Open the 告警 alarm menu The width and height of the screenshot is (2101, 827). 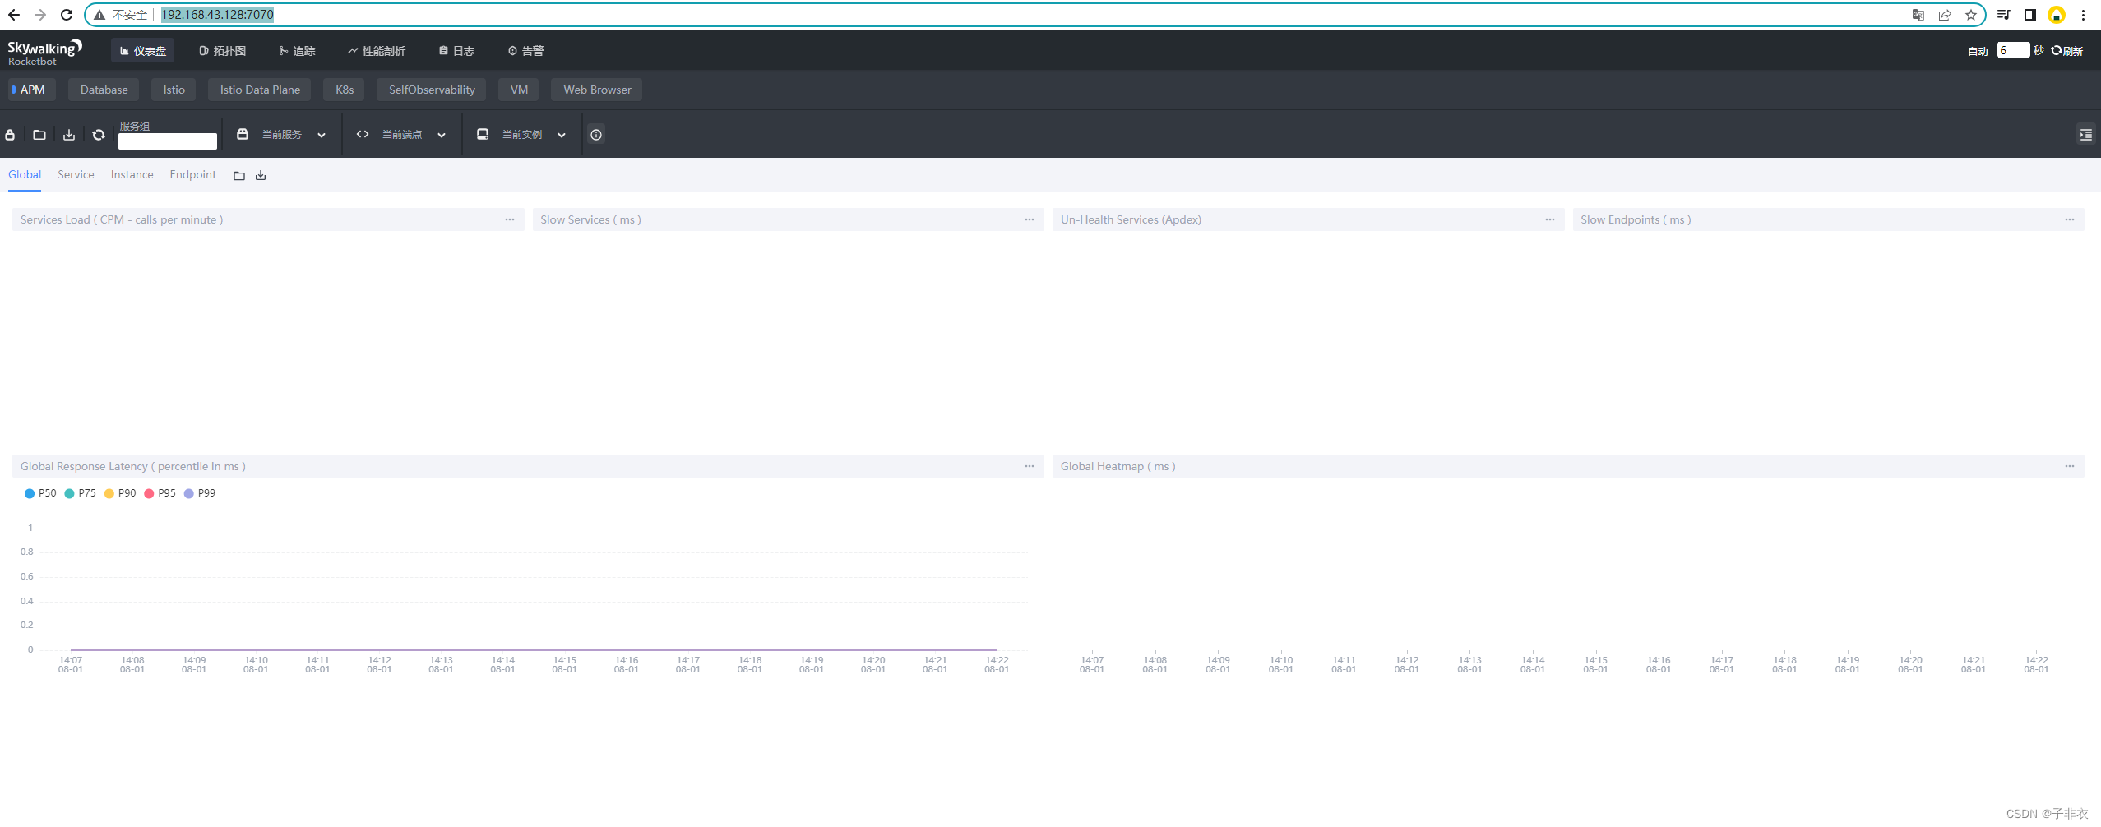[x=526, y=51]
